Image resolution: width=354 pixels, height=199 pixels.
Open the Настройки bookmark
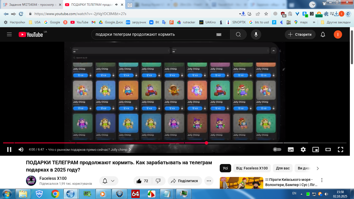pyautogui.click(x=15, y=22)
